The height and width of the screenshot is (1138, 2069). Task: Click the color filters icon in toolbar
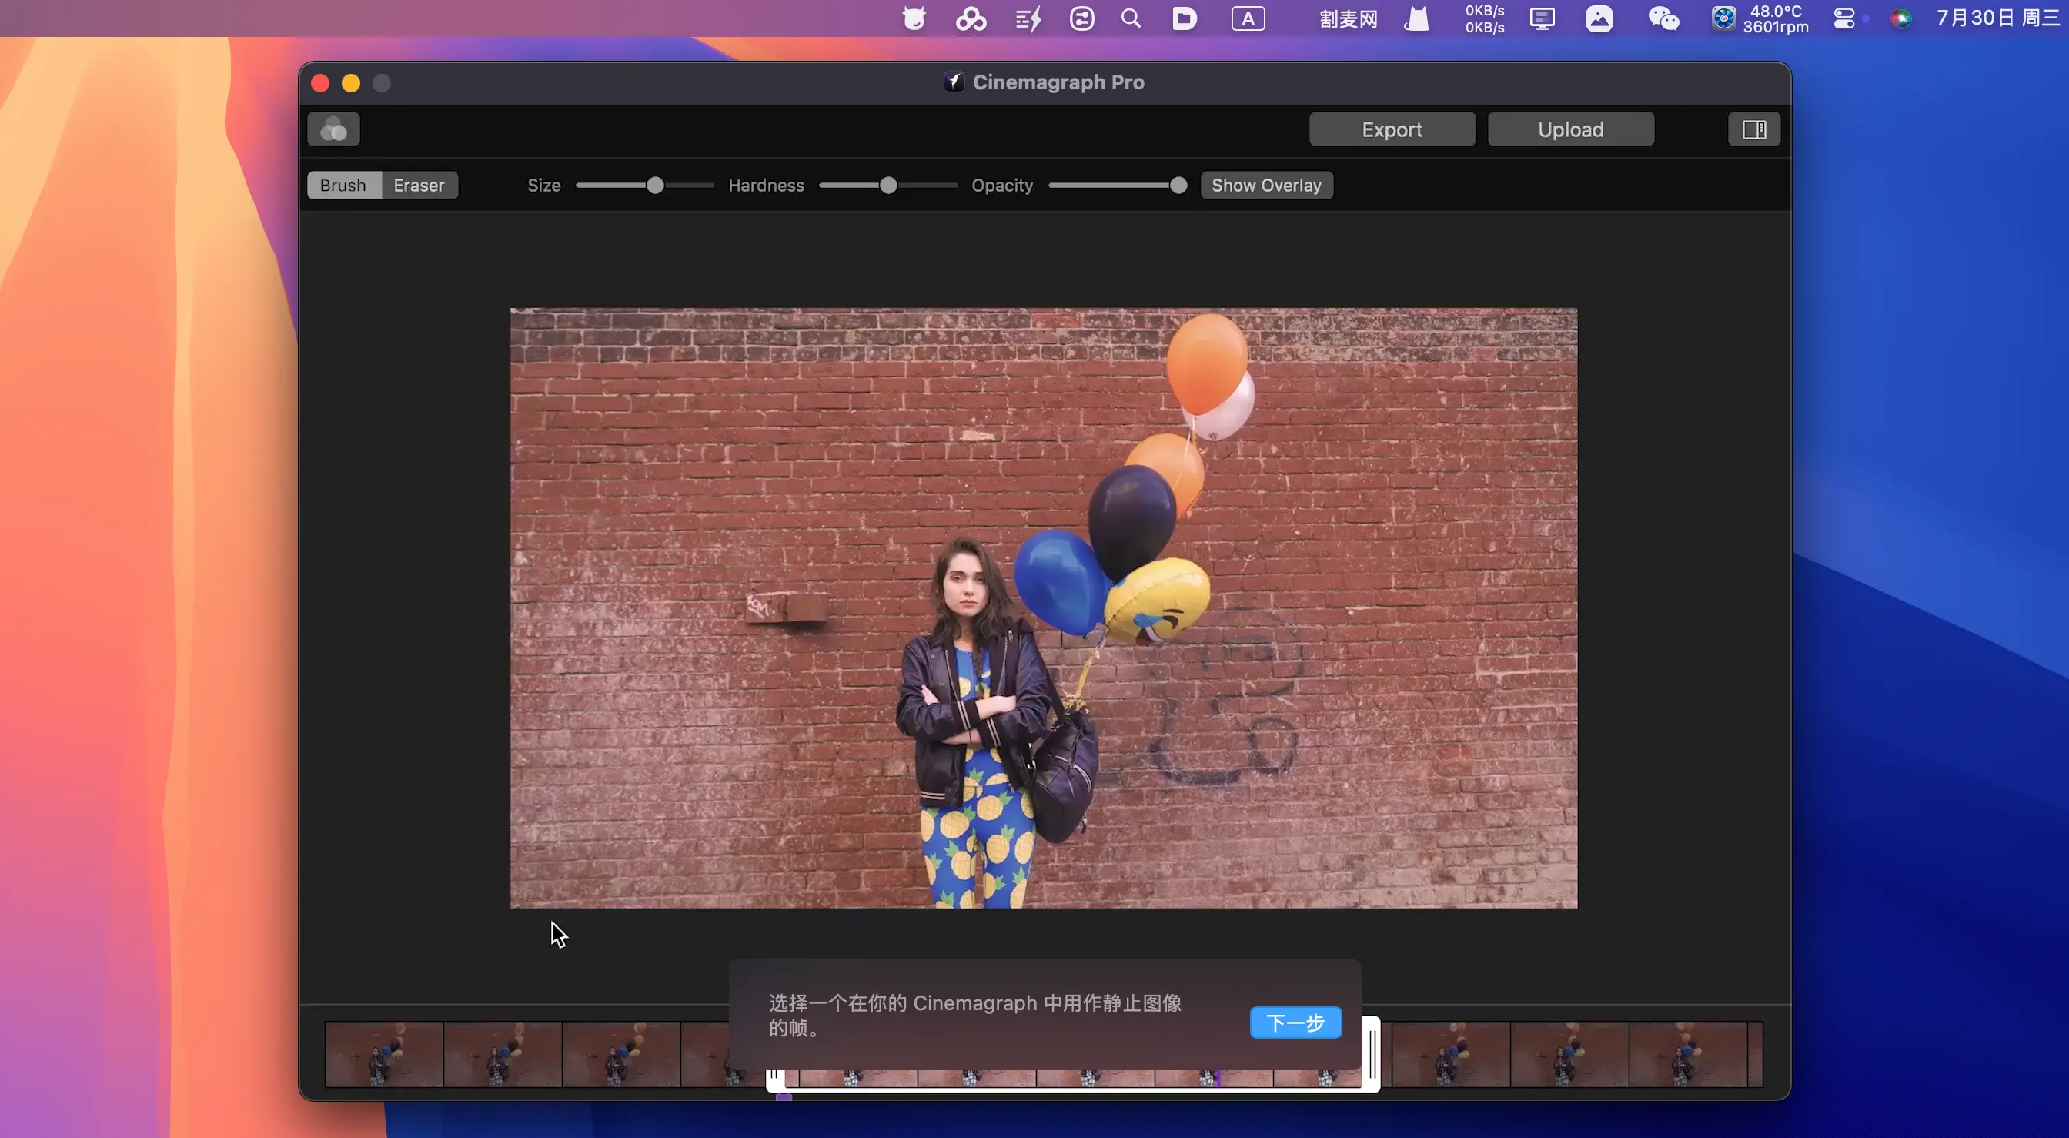[x=333, y=129]
